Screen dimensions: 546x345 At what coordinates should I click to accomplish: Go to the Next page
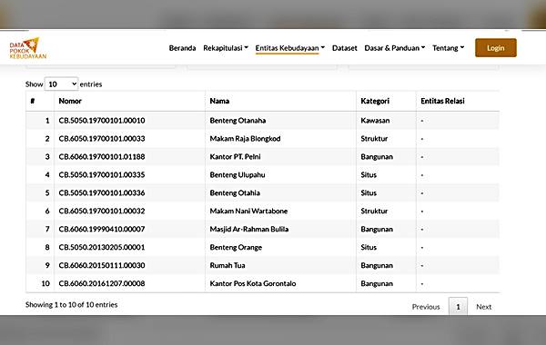[x=484, y=307]
